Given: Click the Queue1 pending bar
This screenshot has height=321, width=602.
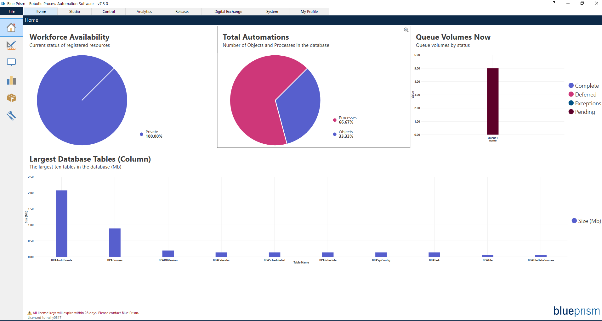Looking at the screenshot, I should click(x=493, y=101).
